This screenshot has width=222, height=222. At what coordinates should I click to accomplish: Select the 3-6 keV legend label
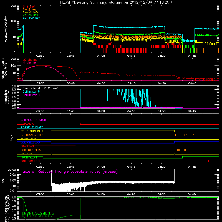(x=29, y=7)
